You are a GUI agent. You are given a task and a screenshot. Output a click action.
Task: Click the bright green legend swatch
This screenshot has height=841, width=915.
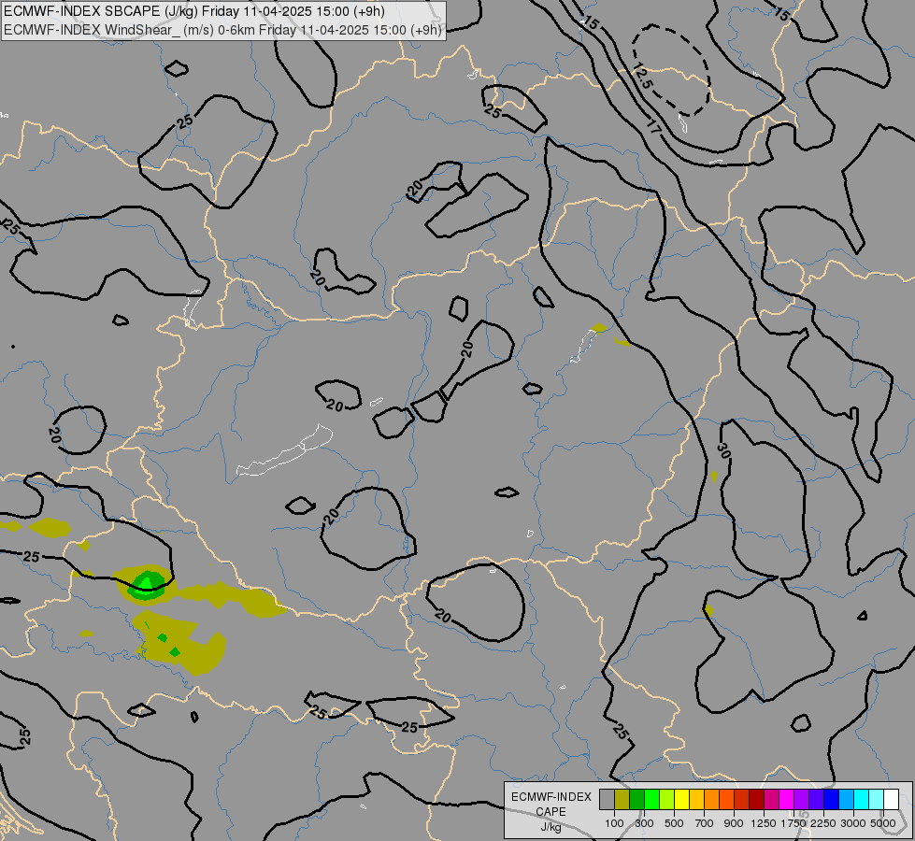(x=651, y=800)
